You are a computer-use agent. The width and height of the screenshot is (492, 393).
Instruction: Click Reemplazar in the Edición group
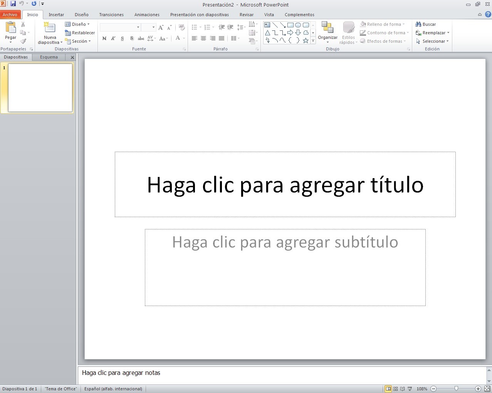click(x=432, y=33)
